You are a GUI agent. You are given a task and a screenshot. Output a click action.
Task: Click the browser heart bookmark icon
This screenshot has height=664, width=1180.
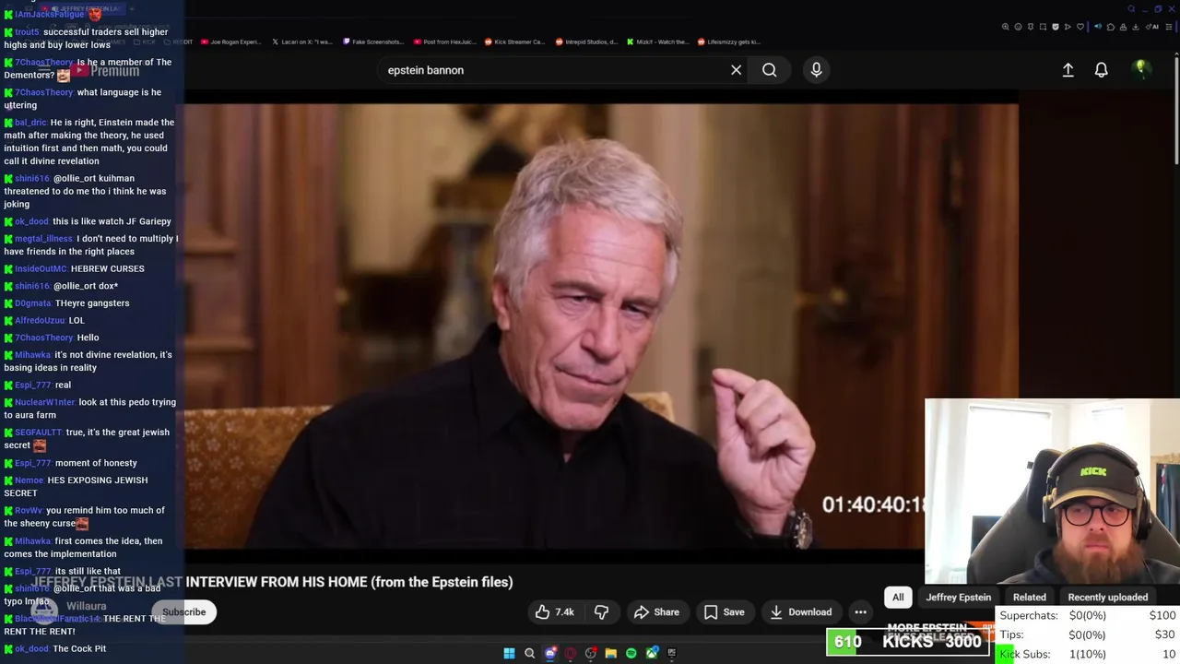[x=1080, y=27]
